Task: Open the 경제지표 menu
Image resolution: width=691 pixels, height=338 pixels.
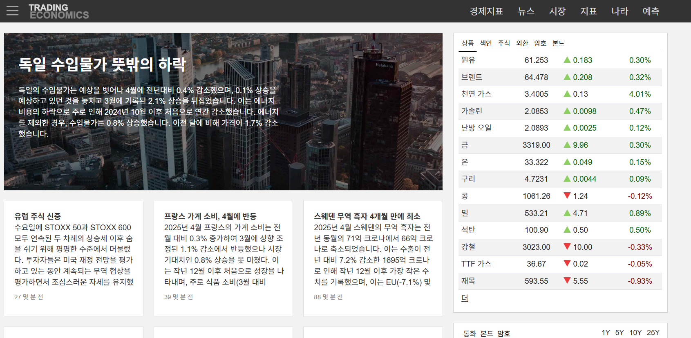Action: [486, 11]
